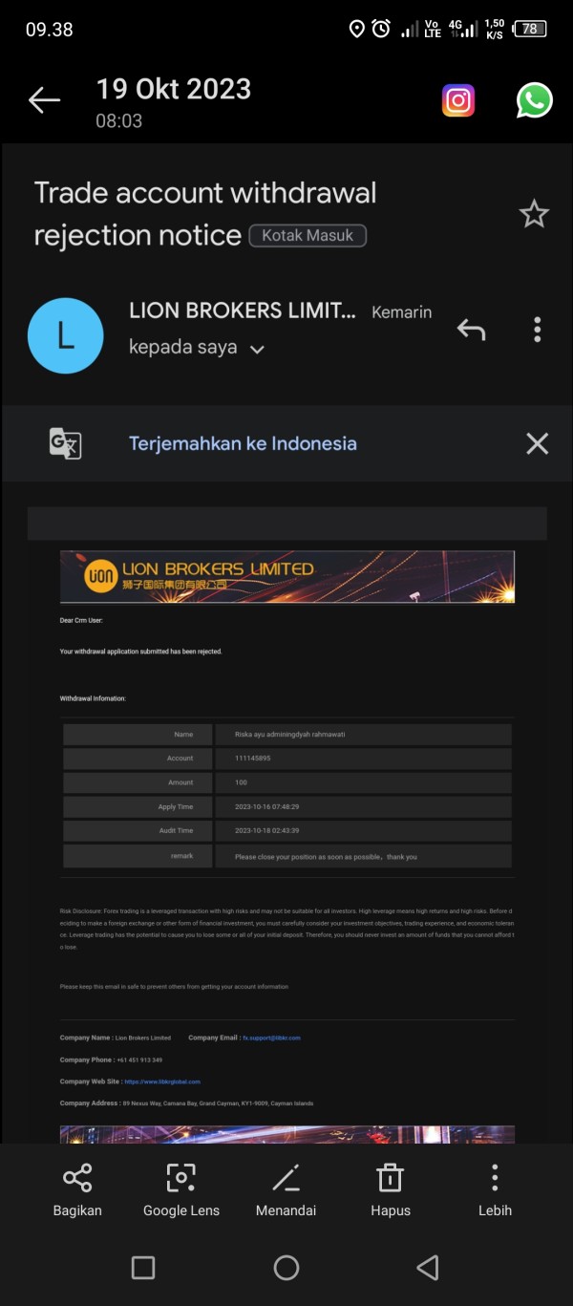This screenshot has width=573, height=1306.
Task: Select the 'Dear Crm User:' greeting
Action: click(x=81, y=620)
